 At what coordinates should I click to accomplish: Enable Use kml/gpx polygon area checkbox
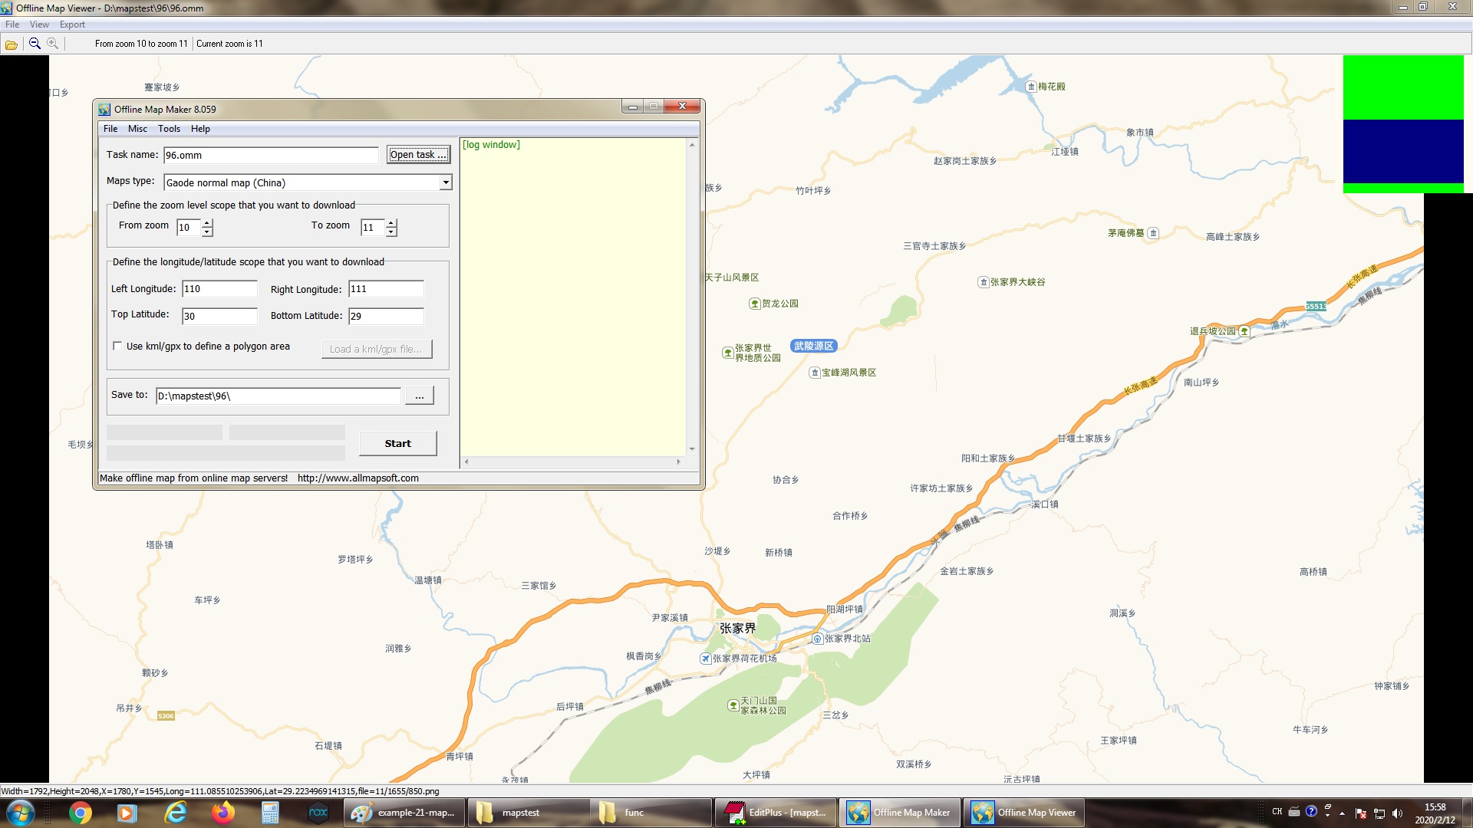(x=117, y=347)
